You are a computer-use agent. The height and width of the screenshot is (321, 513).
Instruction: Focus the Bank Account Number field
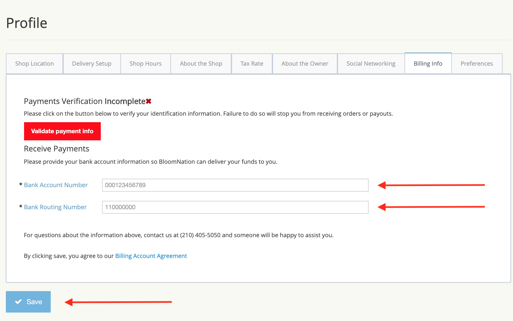pos(235,185)
